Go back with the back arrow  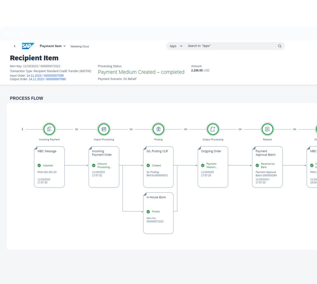tap(14, 46)
